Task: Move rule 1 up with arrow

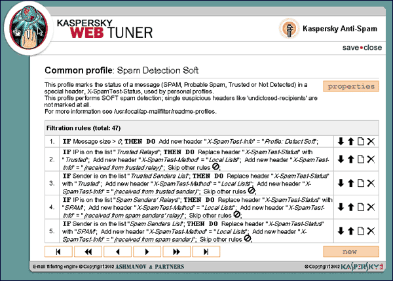Action: point(351,142)
